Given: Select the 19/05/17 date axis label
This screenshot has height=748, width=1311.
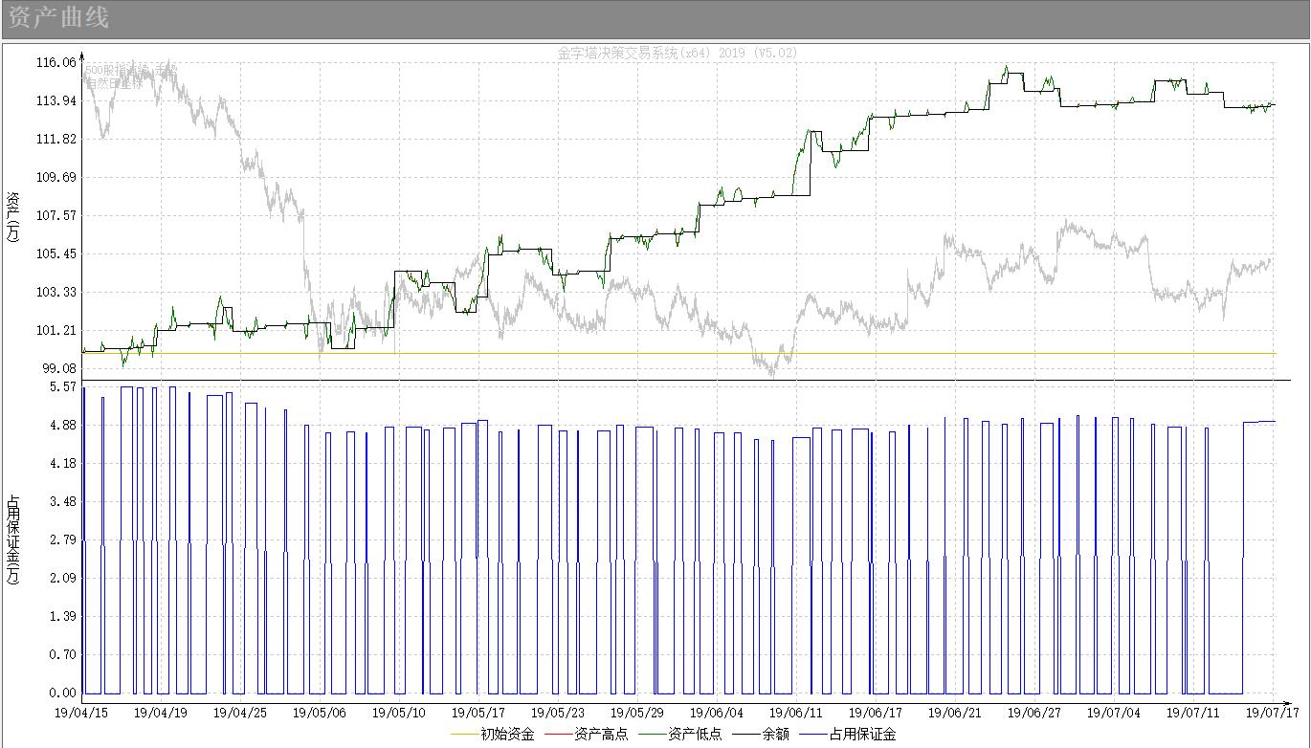Looking at the screenshot, I should coord(478,713).
